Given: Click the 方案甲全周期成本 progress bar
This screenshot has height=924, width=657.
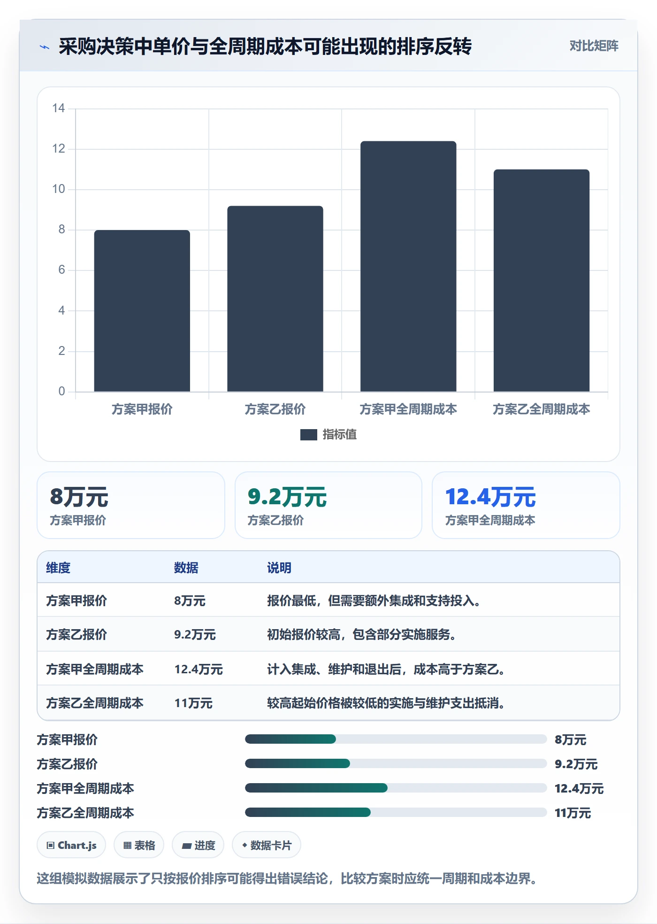Looking at the screenshot, I should (396, 788).
